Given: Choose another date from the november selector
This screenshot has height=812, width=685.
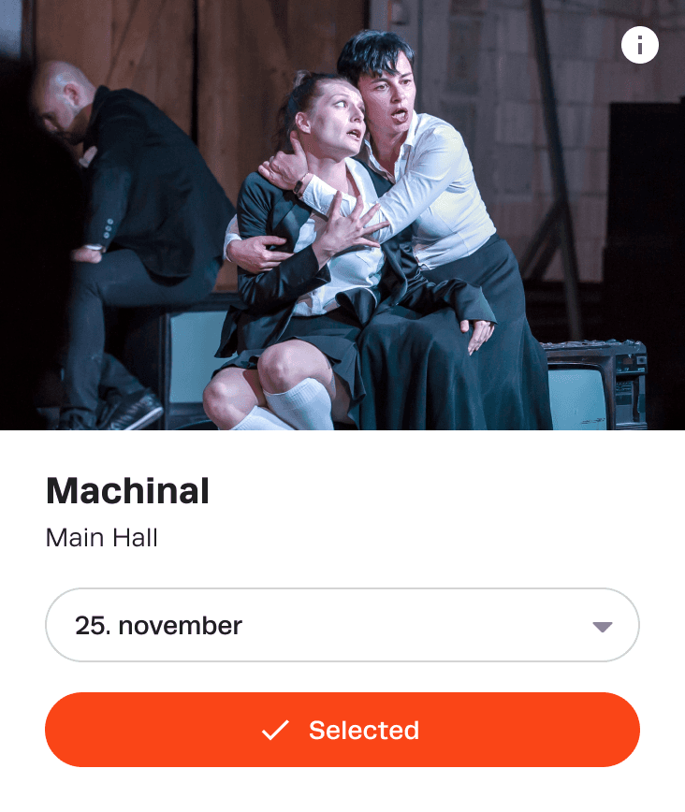Looking at the screenshot, I should (342, 625).
